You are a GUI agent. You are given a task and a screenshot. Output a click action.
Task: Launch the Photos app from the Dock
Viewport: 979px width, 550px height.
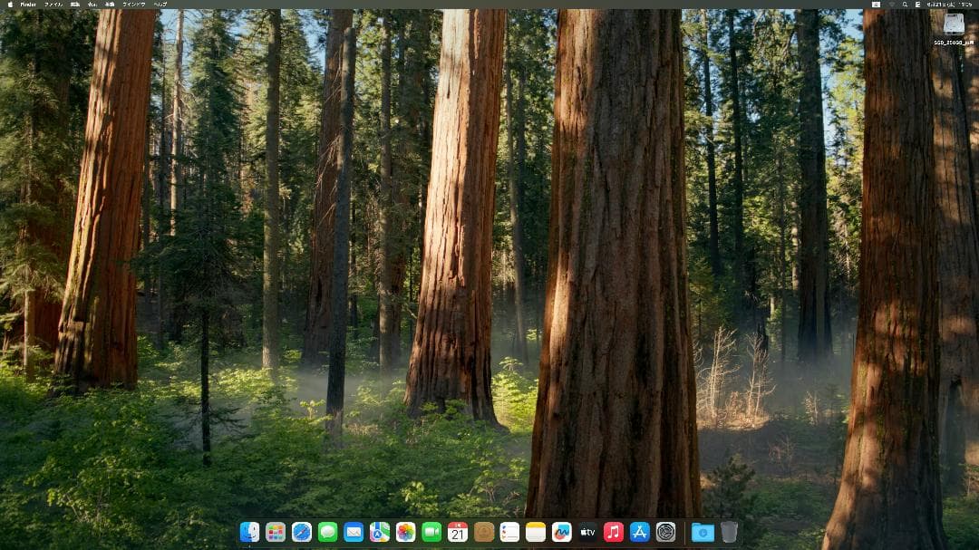[406, 532]
